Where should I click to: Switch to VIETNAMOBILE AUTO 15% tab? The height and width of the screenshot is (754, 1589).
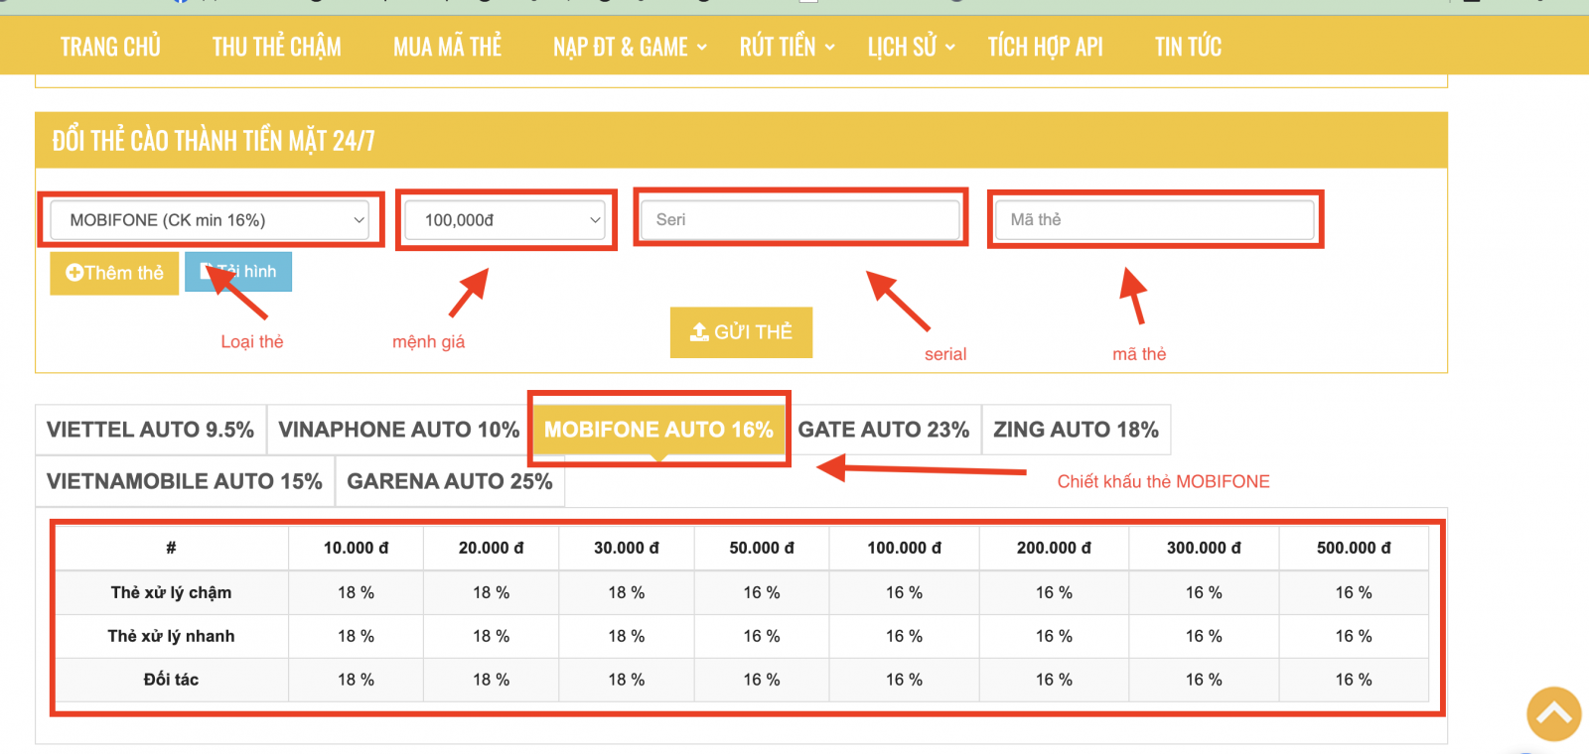[x=184, y=481]
